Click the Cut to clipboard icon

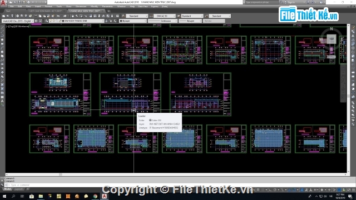[x=36, y=16]
